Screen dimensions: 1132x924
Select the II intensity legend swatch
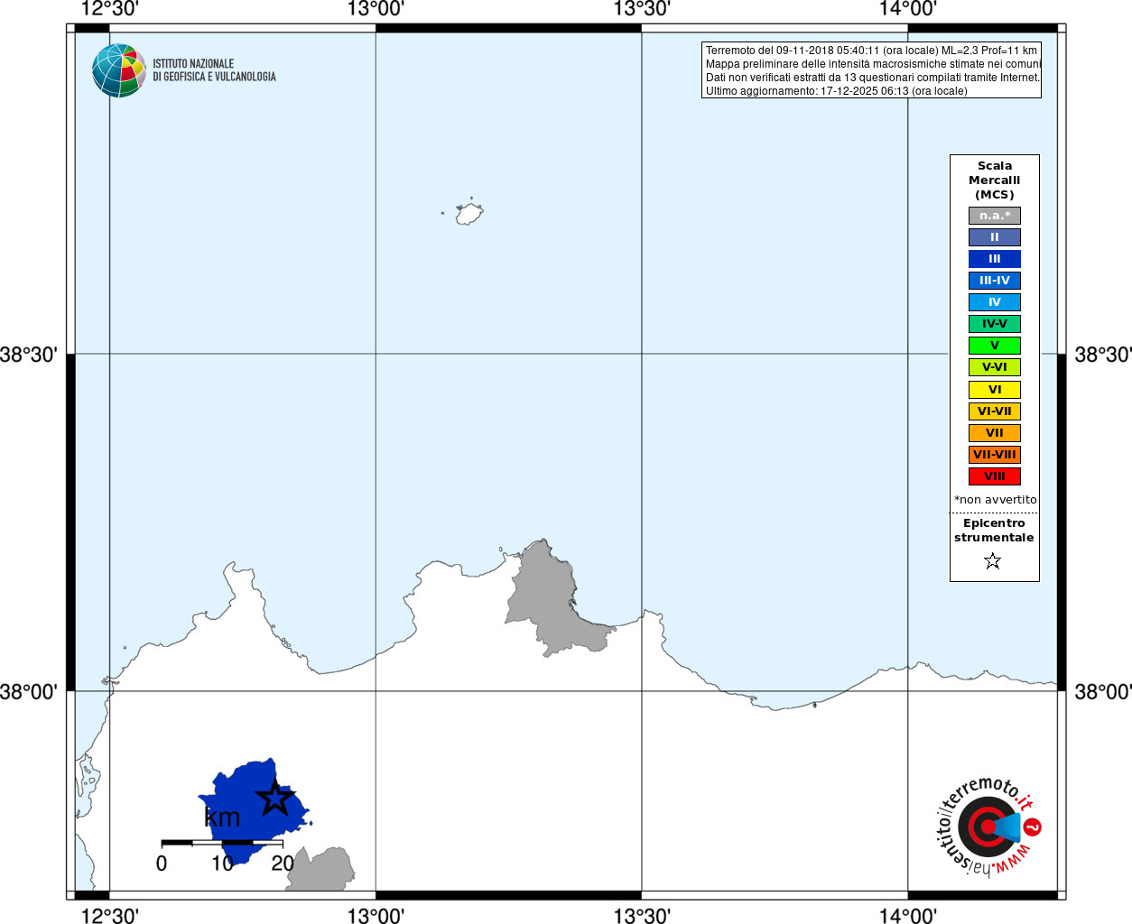point(995,237)
